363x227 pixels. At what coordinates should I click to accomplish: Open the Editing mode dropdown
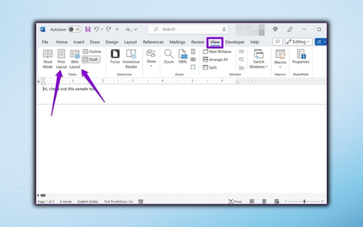(x=299, y=42)
